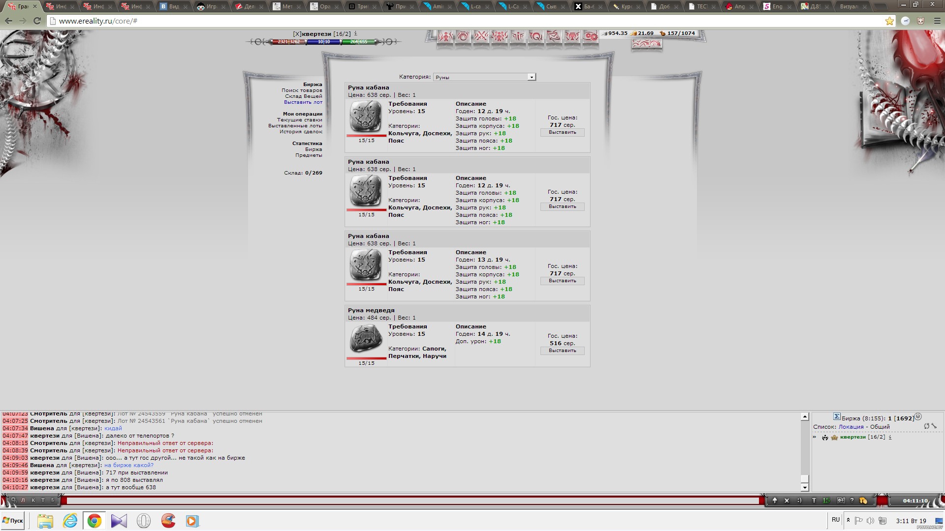Open Выставленные лоты in sidebar
This screenshot has height=531, width=945.
tap(295, 126)
